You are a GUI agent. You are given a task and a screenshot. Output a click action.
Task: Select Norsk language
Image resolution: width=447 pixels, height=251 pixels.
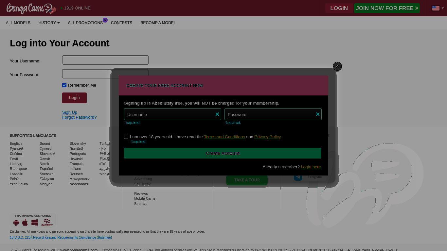44,164
